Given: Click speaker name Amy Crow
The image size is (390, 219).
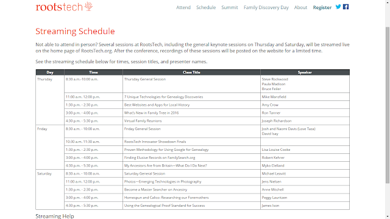Looking at the screenshot, I should click(x=270, y=105).
